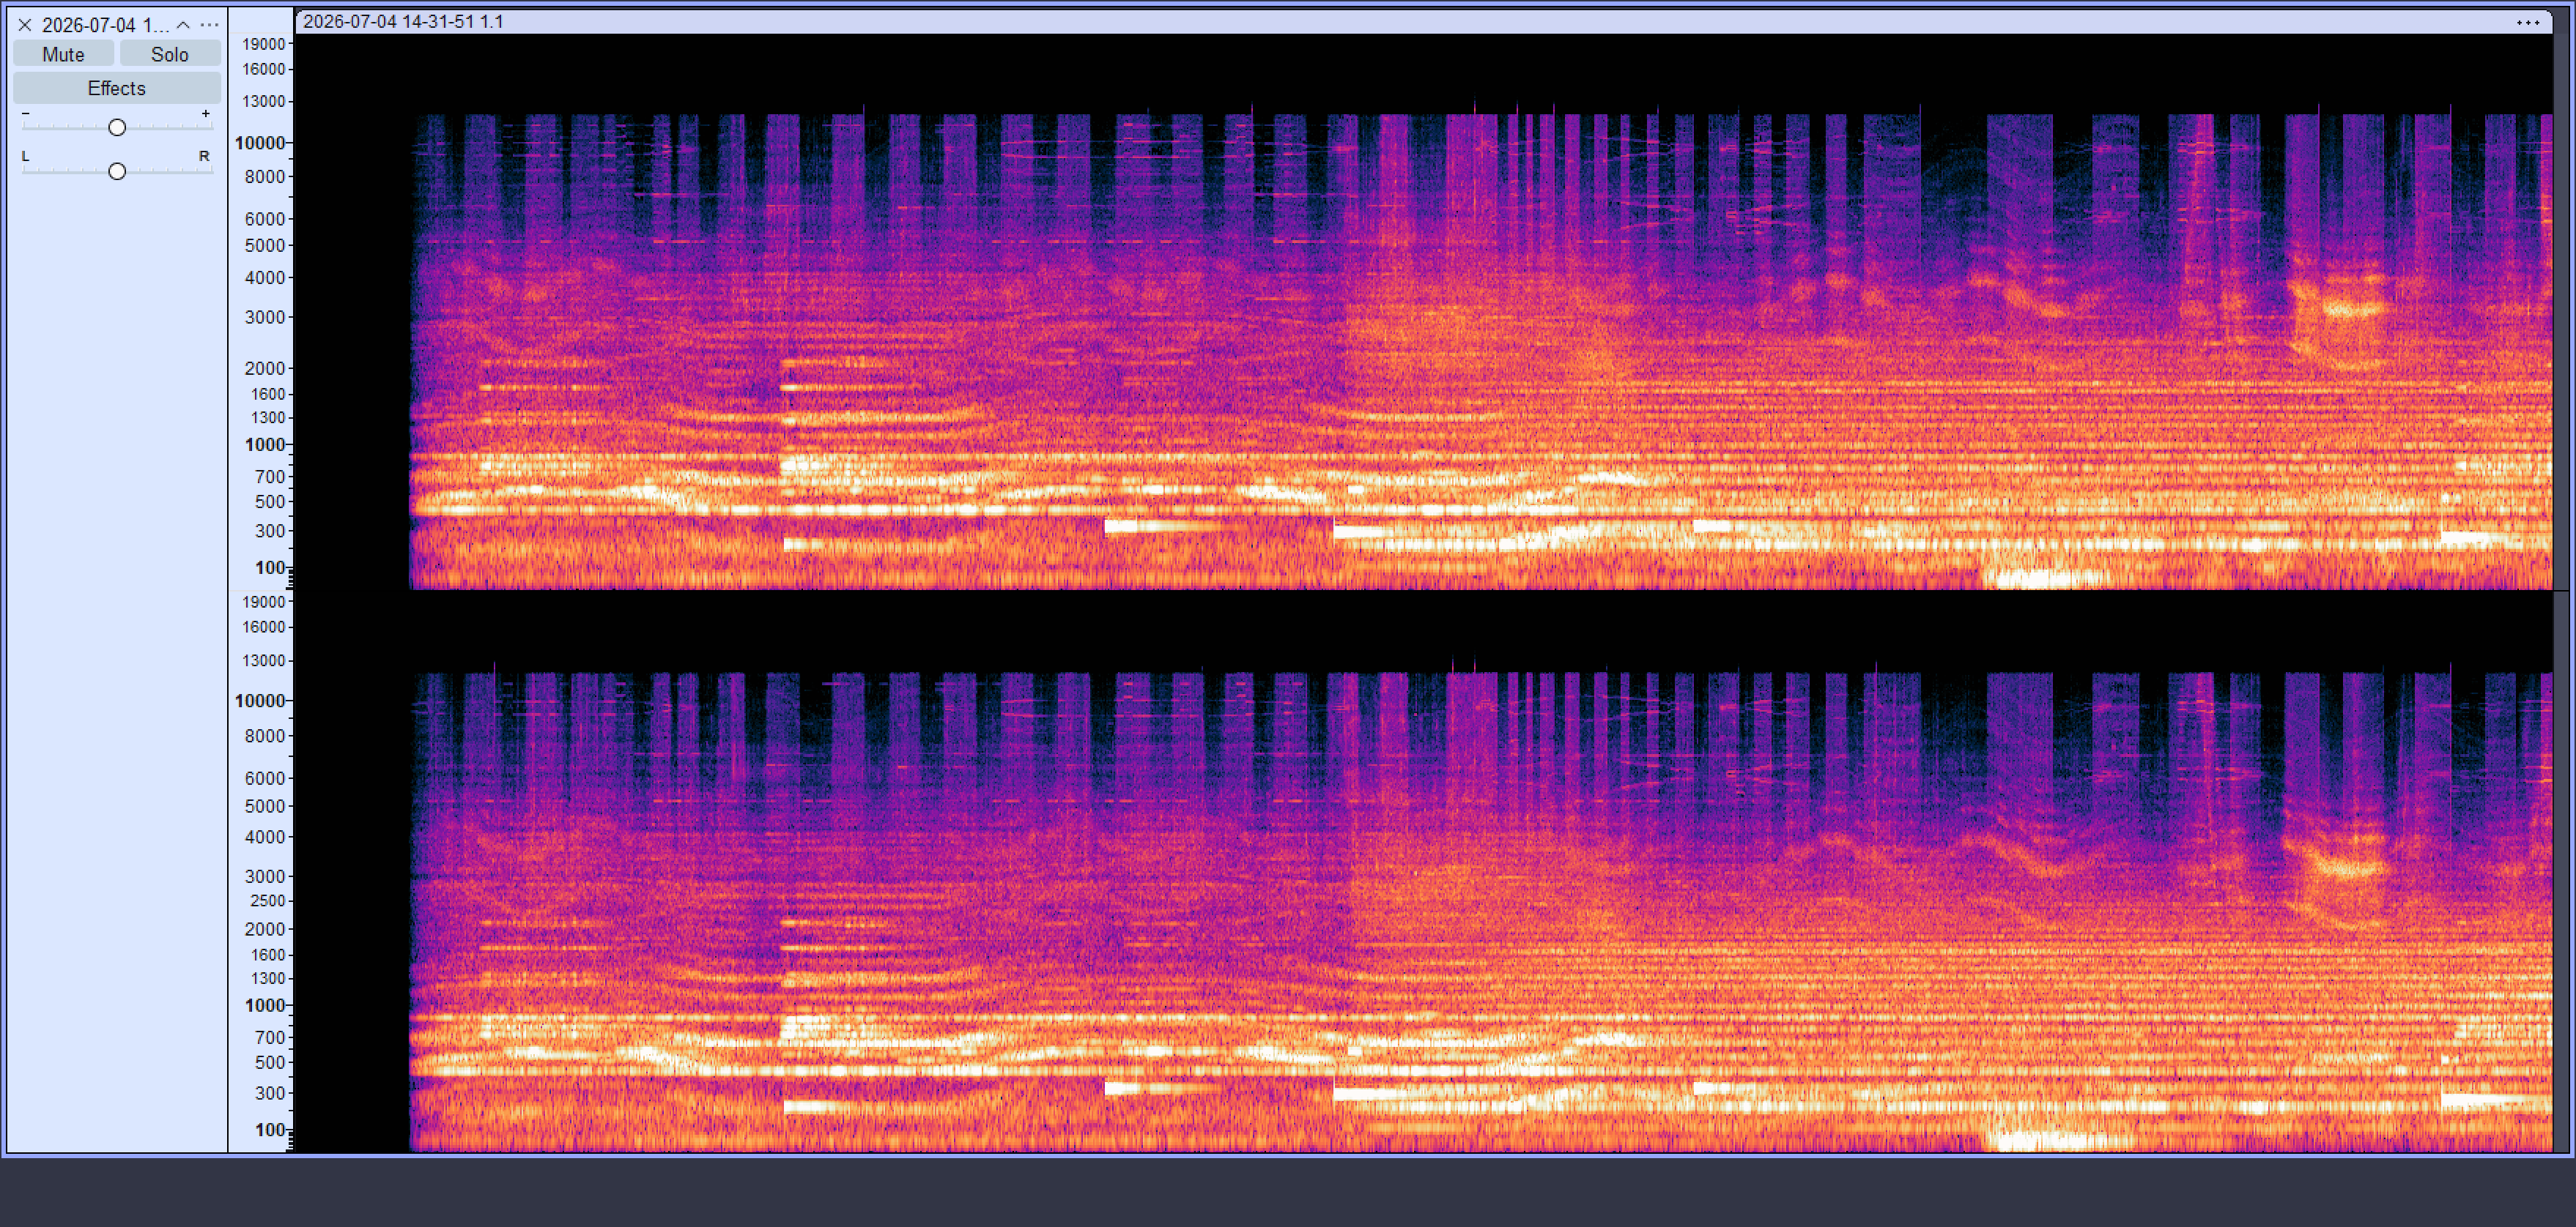This screenshot has width=2576, height=1227.
Task: Click the R label of the pan slider
Action: point(204,156)
